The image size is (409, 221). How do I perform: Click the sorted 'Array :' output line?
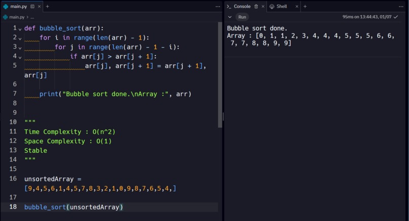coord(311,39)
